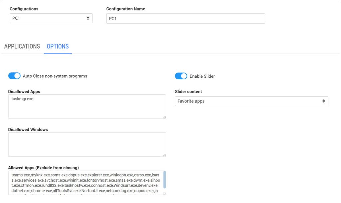Screen dimensions: 341x203
Task: Expand the Slider content dropdown
Action: click(x=251, y=101)
